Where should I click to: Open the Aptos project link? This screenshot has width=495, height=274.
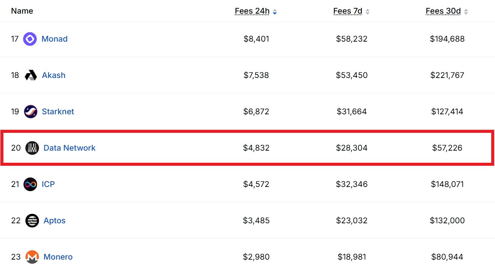click(55, 221)
